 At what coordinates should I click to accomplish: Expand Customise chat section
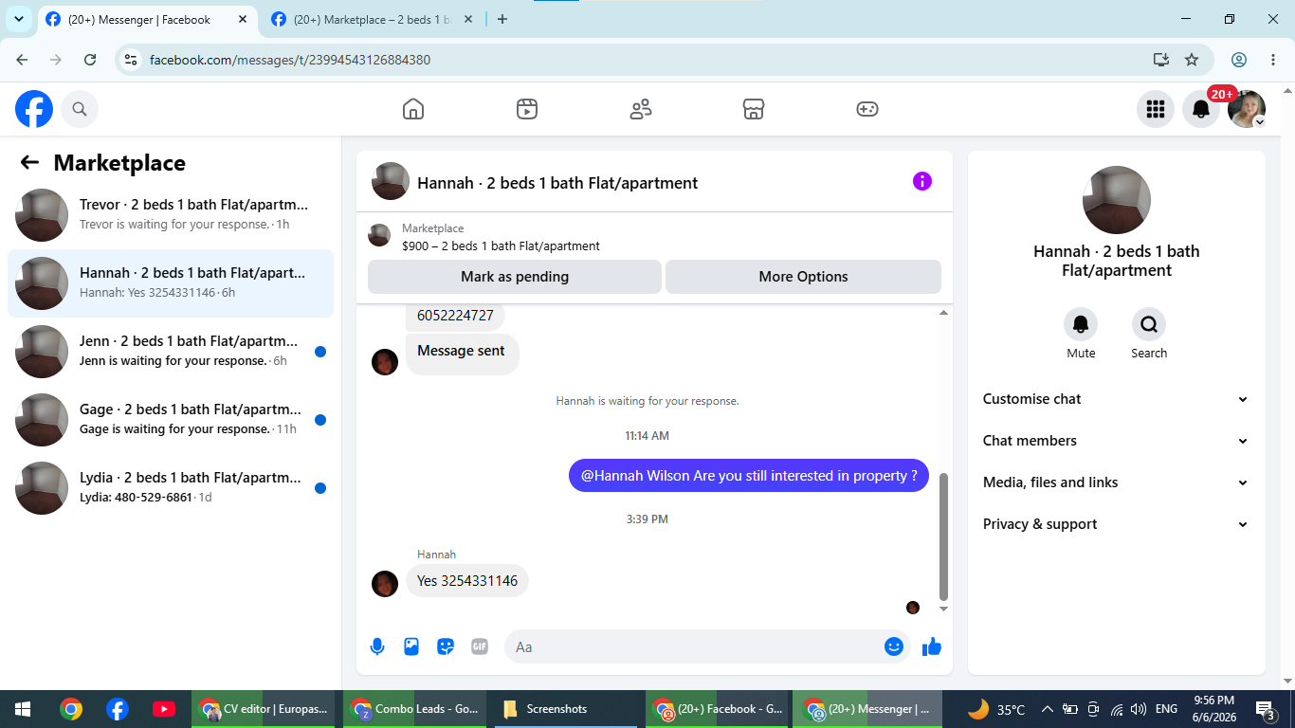(1116, 399)
